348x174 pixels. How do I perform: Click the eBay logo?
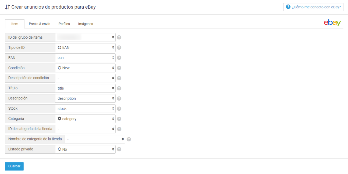tap(332, 23)
